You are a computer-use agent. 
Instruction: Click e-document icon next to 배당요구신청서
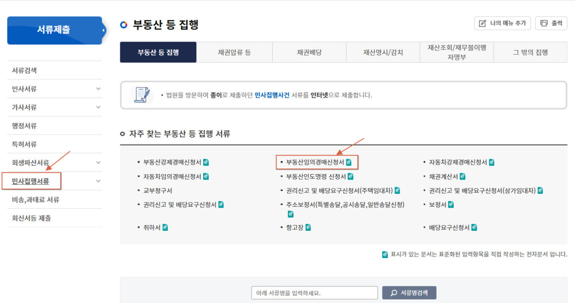pos(474,227)
